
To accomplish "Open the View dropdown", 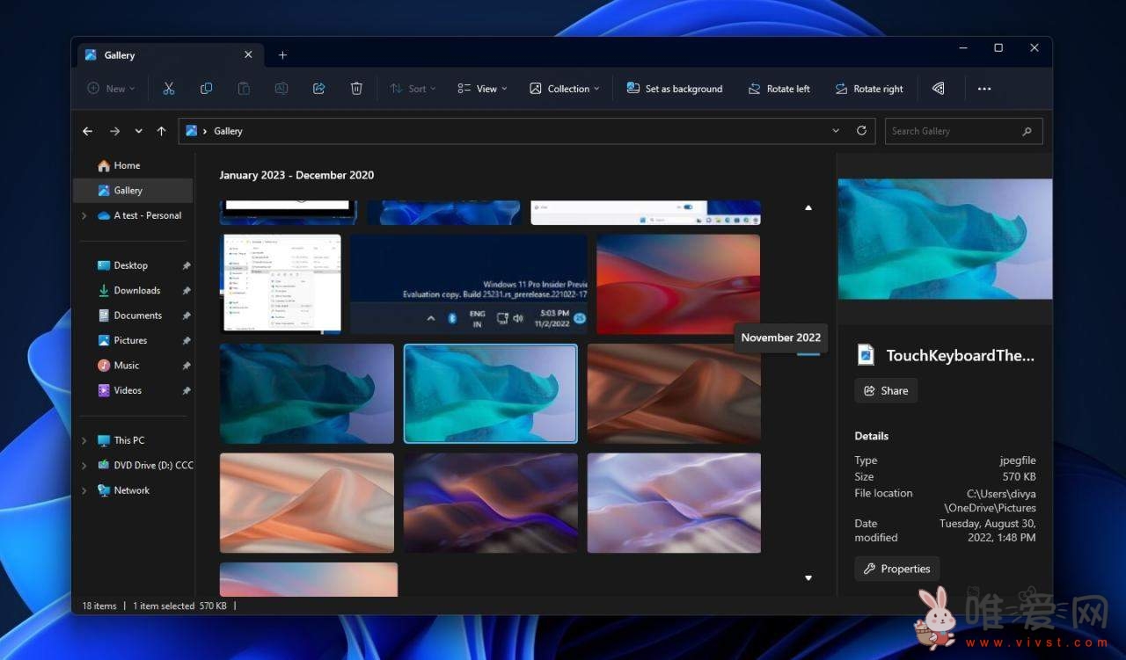I will pyautogui.click(x=482, y=89).
